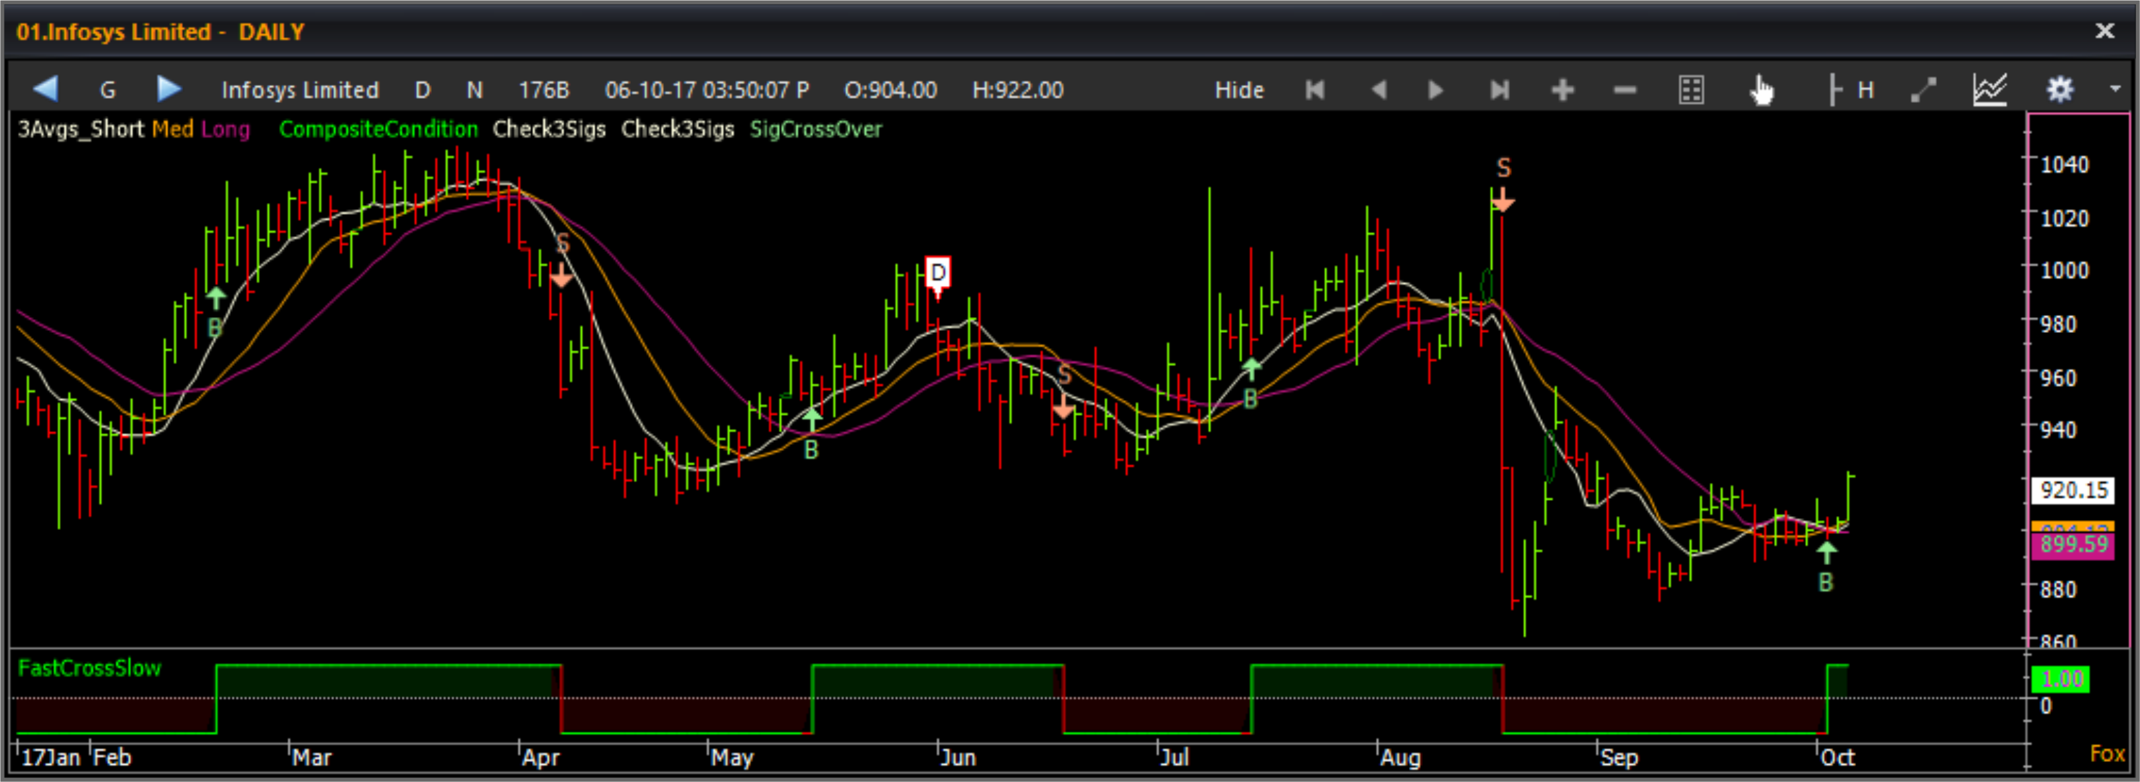
Task: Select the Med average legend label
Action: [172, 129]
